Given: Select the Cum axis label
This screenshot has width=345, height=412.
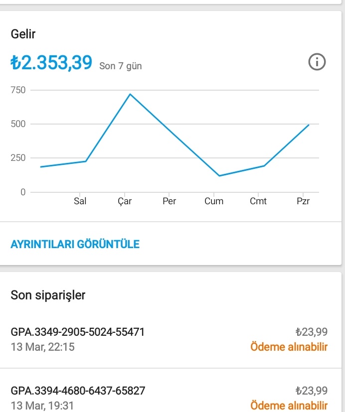Looking at the screenshot, I should pos(214,201).
